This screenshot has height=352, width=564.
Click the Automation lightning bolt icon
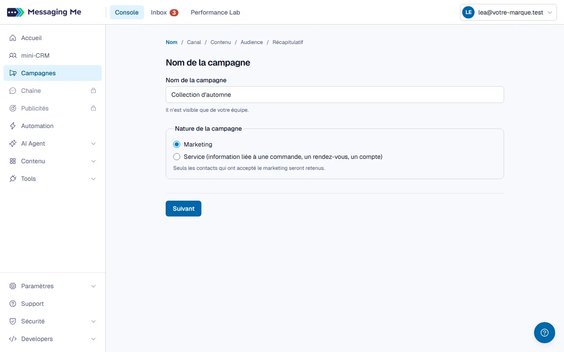click(13, 126)
